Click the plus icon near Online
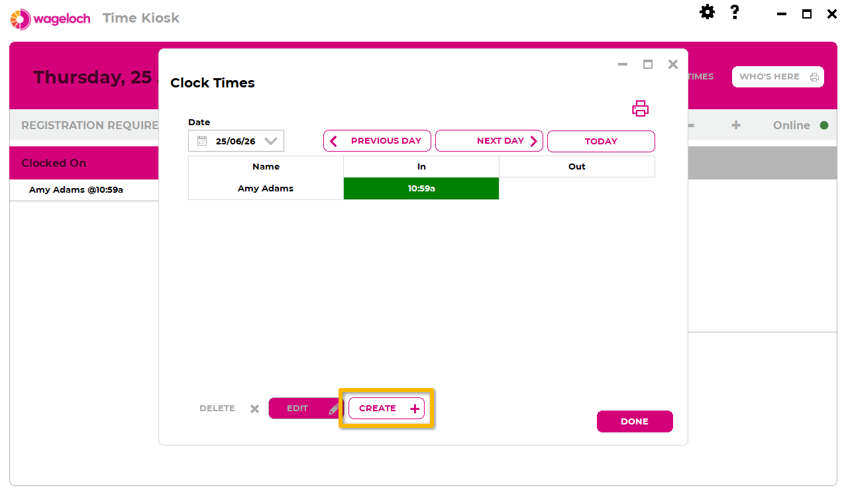The image size is (846, 492). [736, 125]
